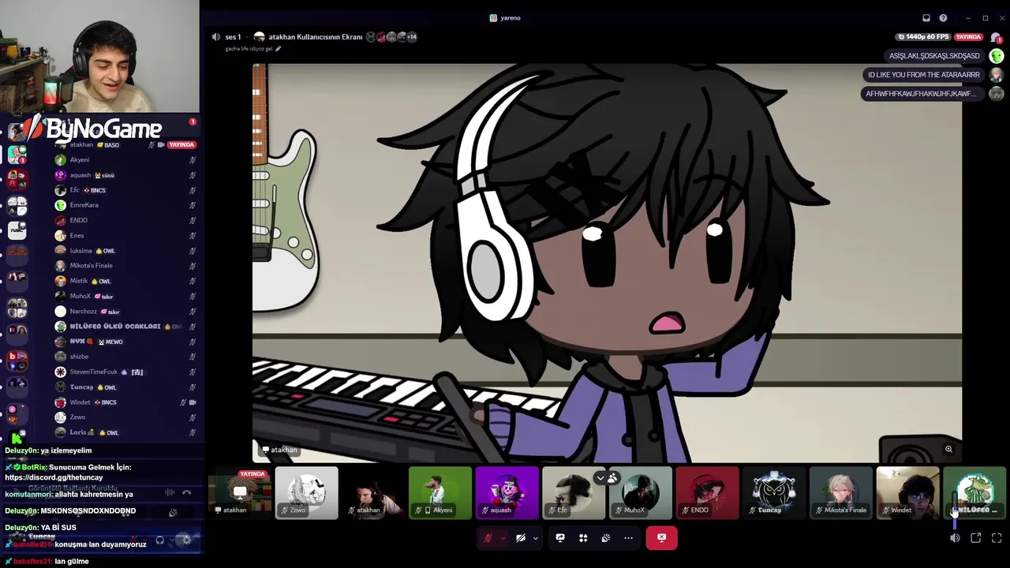1010x568 pixels.
Task: Click the stream volume speaker icon
Action: (x=955, y=538)
